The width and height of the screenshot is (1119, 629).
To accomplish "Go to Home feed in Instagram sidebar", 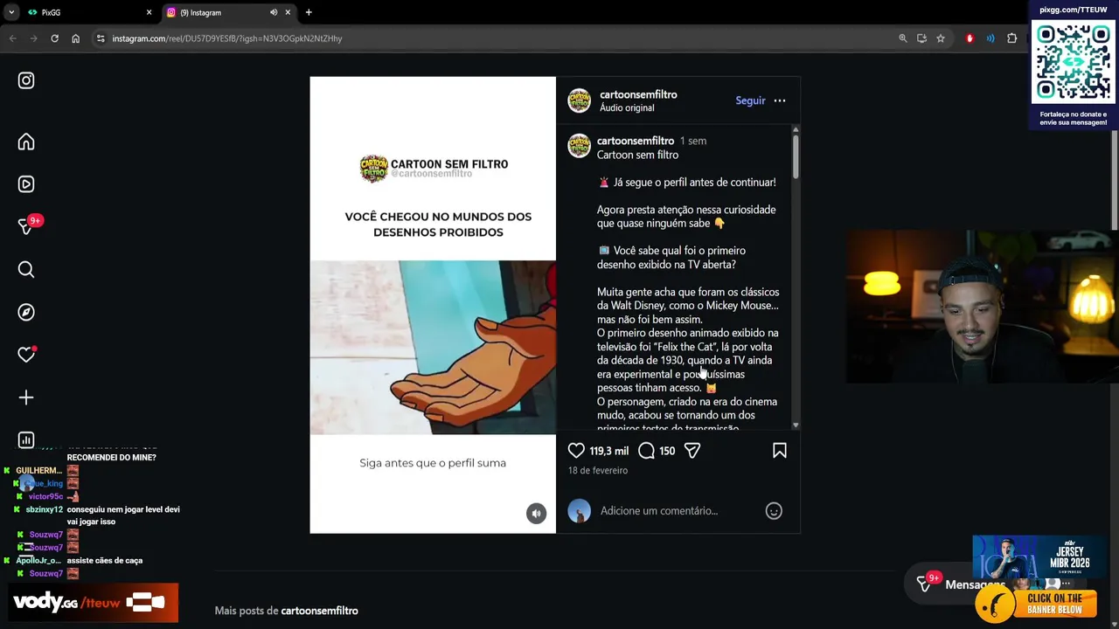I will (x=26, y=142).
